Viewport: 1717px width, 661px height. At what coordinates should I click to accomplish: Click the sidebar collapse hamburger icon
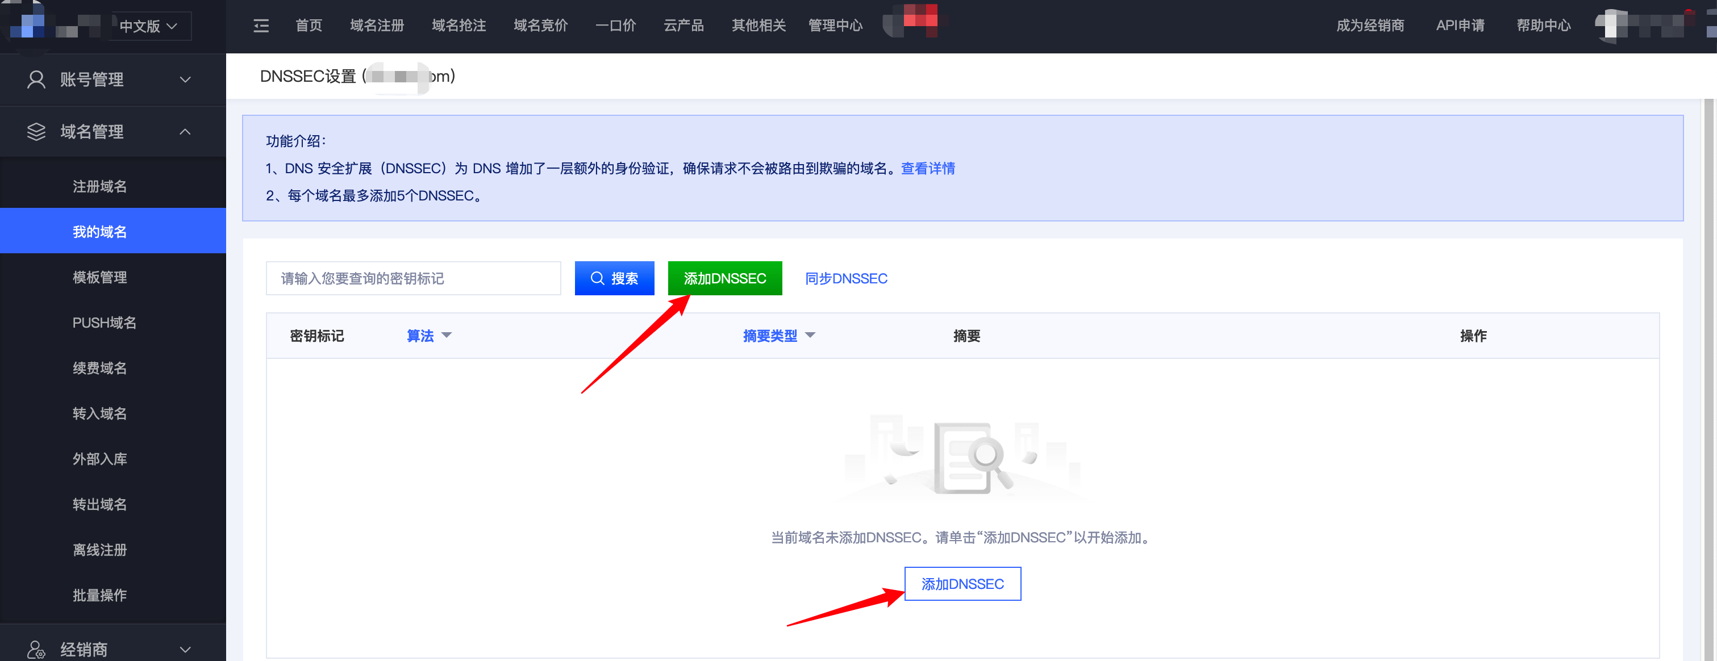tap(261, 26)
